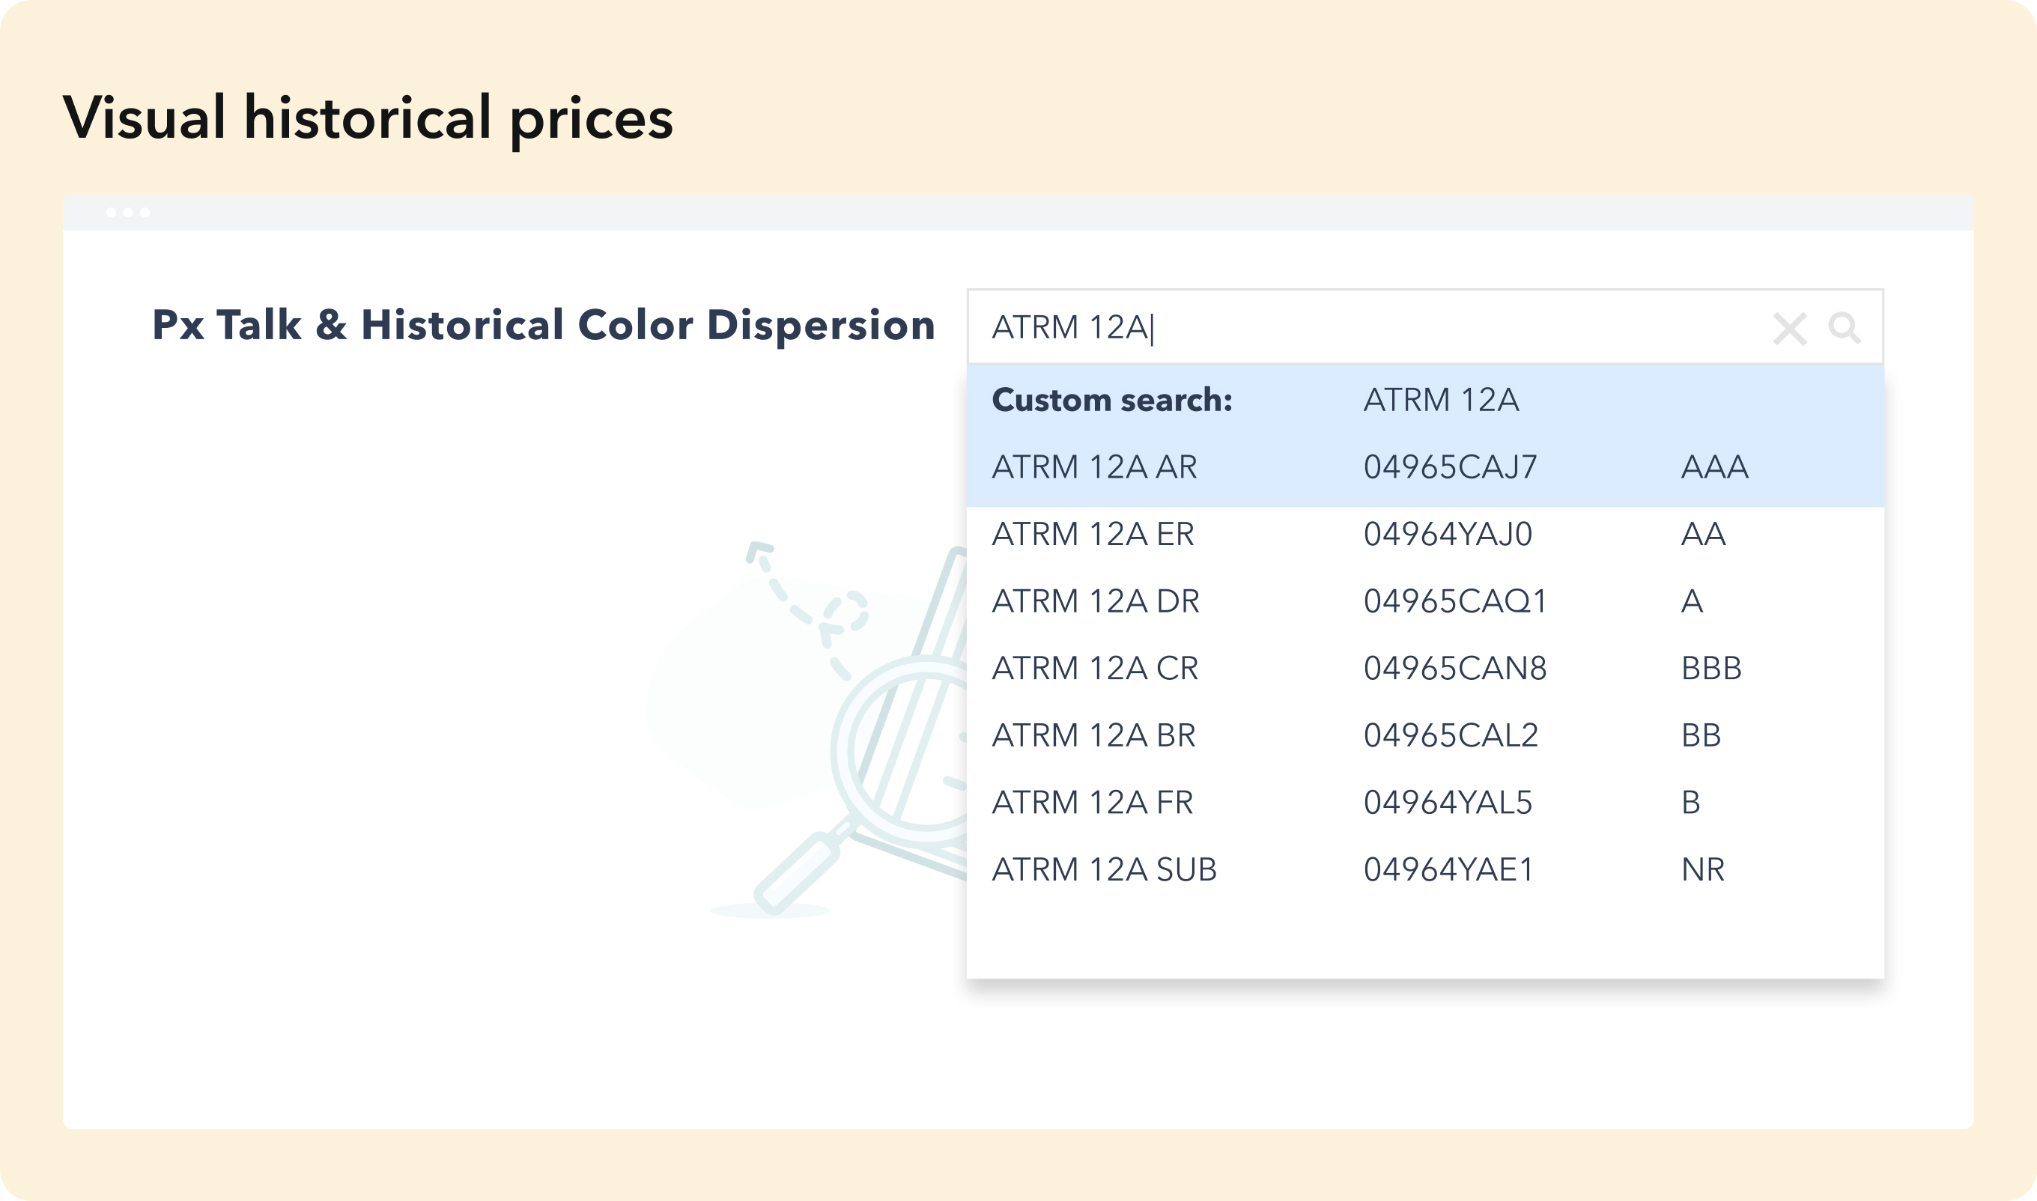This screenshot has width=2037, height=1201.
Task: Click CUSIP 04965CAN8 entry
Action: (x=1454, y=669)
